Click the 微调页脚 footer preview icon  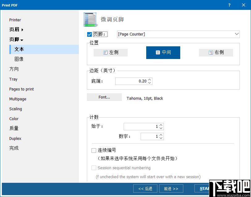[x=90, y=19]
